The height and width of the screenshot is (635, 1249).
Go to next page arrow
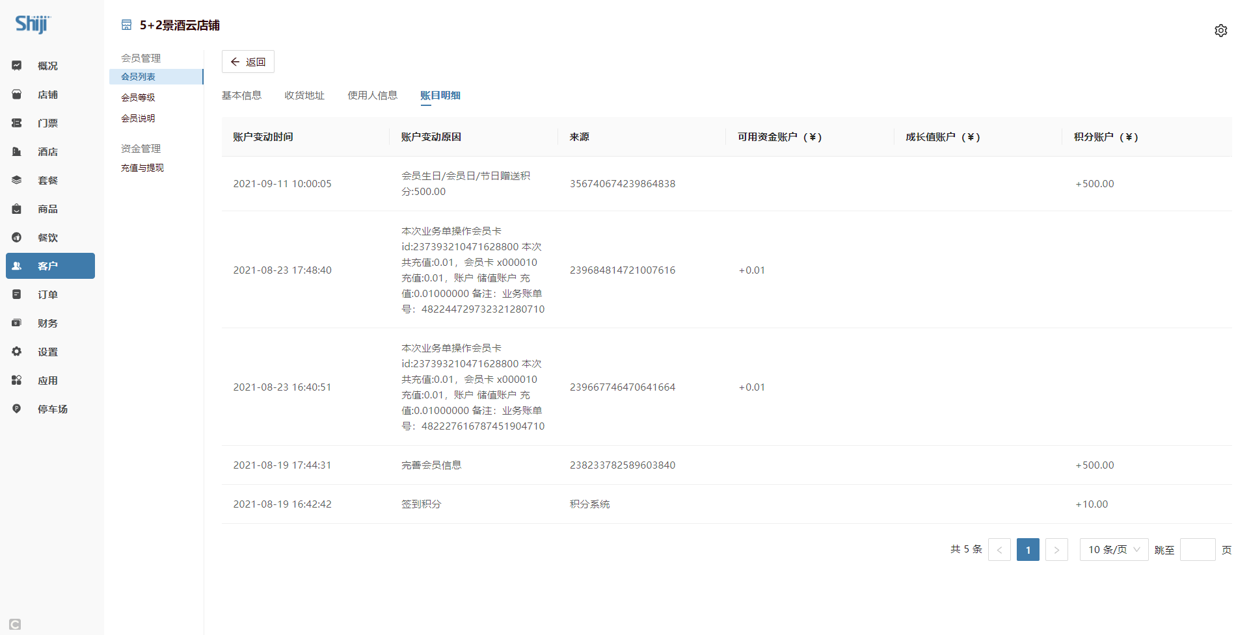point(1056,550)
